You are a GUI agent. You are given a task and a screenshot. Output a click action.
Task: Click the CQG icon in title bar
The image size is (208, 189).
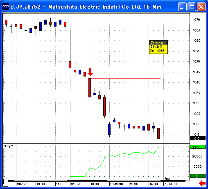click(6, 7)
